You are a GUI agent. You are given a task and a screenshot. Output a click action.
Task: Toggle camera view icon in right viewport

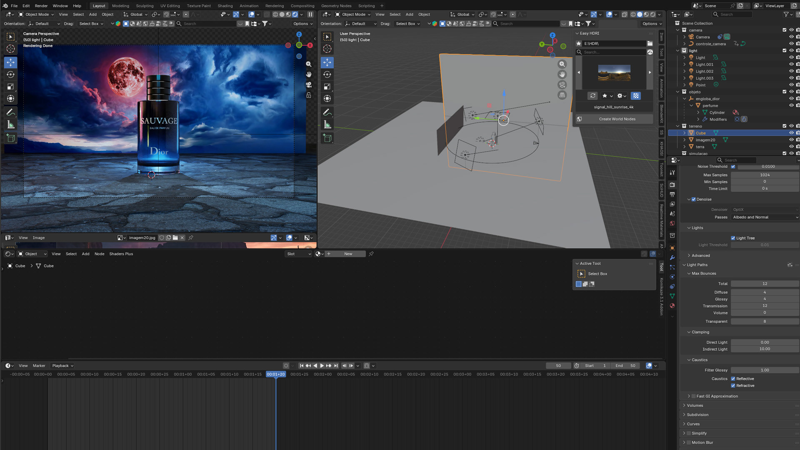pos(562,85)
